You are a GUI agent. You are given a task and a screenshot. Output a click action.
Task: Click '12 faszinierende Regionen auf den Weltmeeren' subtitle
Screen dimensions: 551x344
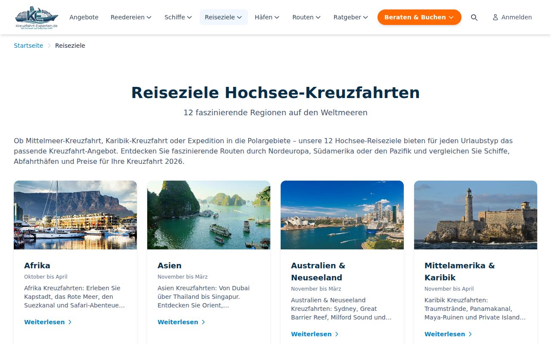[x=275, y=113]
